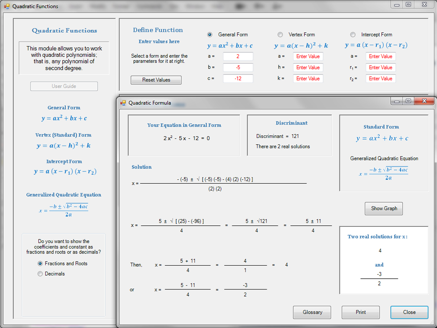The height and width of the screenshot is (328, 437).
Task: Select Fractions and Roots display option
Action: pos(40,263)
